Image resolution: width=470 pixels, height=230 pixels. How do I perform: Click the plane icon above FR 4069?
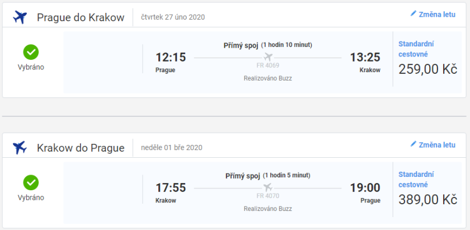(267, 57)
